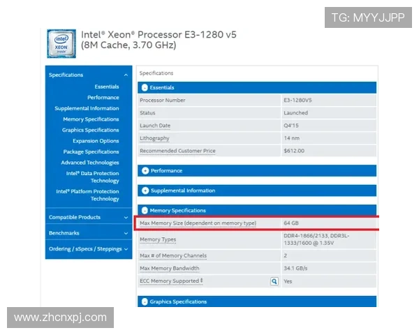Jump to Graphics Specifications in sidebar
The image size is (419, 335).
90,130
